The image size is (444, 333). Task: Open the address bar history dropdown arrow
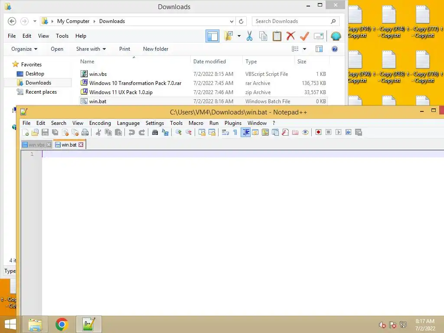click(x=232, y=21)
